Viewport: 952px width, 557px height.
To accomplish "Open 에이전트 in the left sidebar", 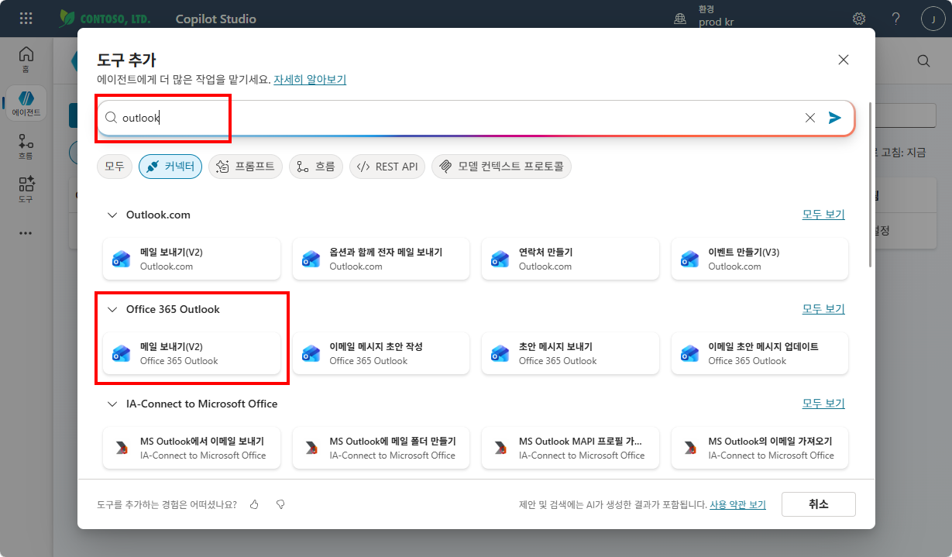I will pyautogui.click(x=26, y=103).
